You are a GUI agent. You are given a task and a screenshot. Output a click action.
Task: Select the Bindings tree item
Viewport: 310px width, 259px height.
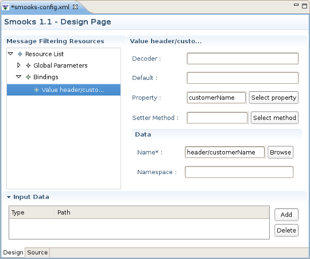(x=46, y=77)
